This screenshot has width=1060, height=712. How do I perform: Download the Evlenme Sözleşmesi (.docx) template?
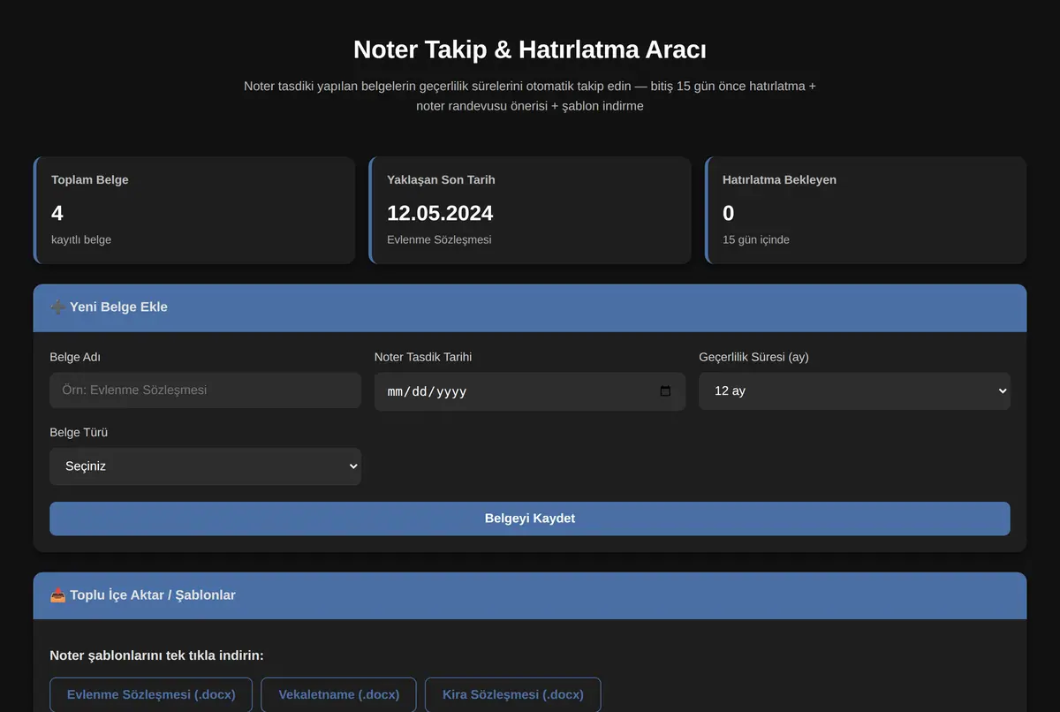pyautogui.click(x=151, y=694)
